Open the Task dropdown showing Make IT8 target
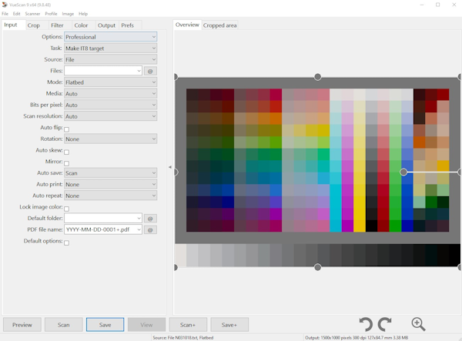Viewport: 462px width, 341px height. [110, 48]
